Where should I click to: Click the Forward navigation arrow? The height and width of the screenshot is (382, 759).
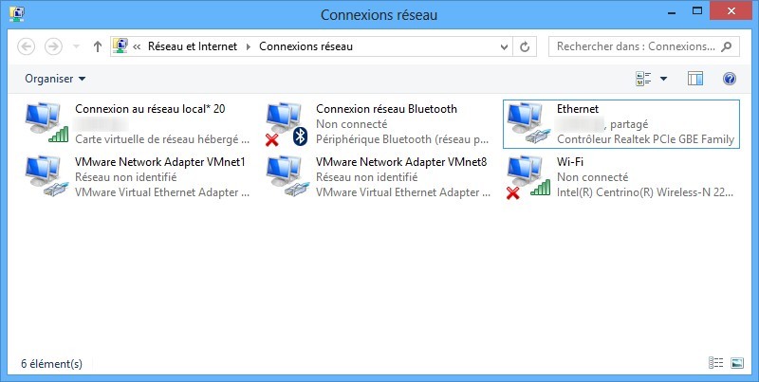[53, 46]
